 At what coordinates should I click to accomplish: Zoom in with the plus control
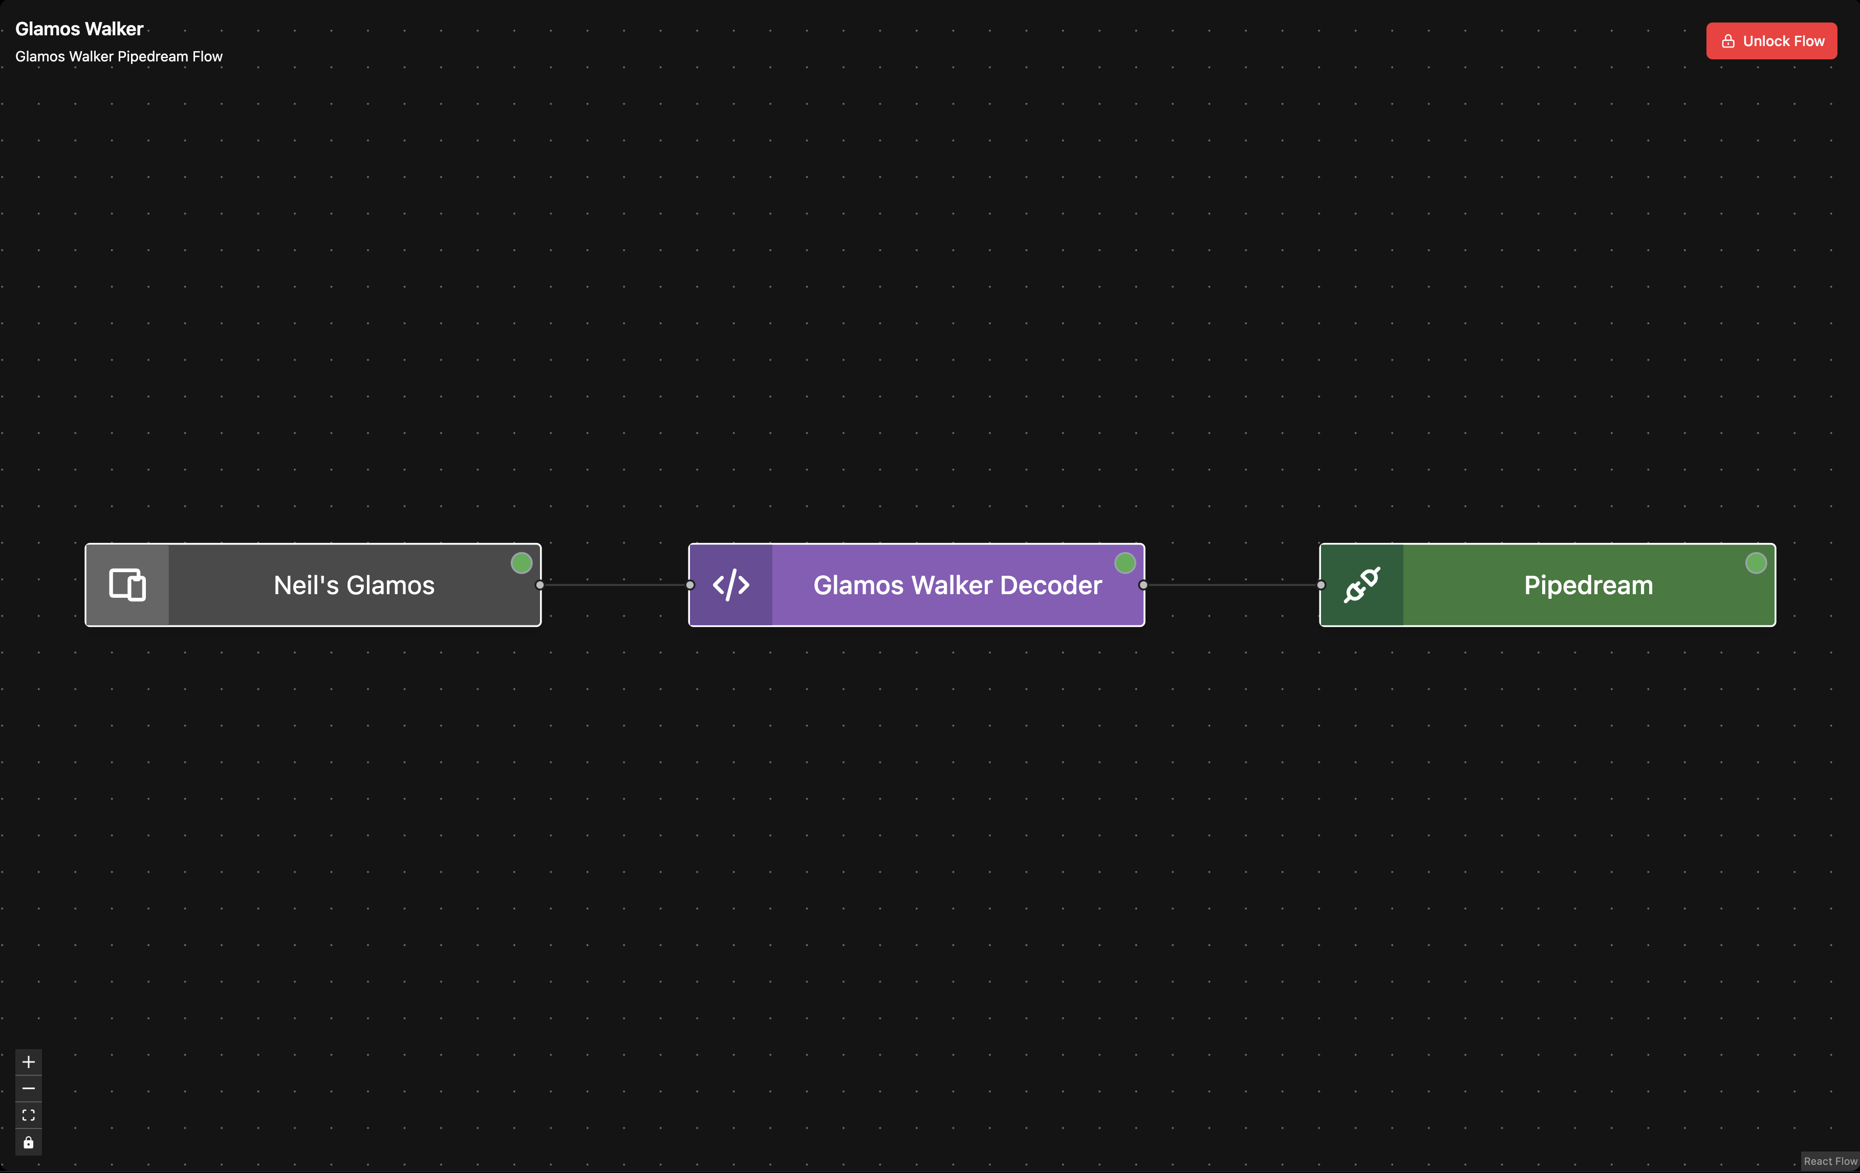click(x=29, y=1062)
